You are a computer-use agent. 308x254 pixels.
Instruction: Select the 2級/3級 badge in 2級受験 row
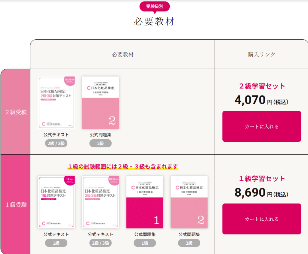(x=56, y=144)
